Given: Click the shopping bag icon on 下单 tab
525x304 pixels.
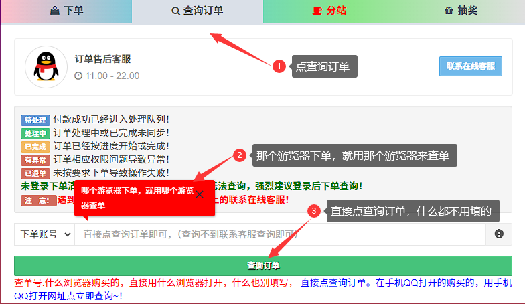Looking at the screenshot, I should [54, 11].
